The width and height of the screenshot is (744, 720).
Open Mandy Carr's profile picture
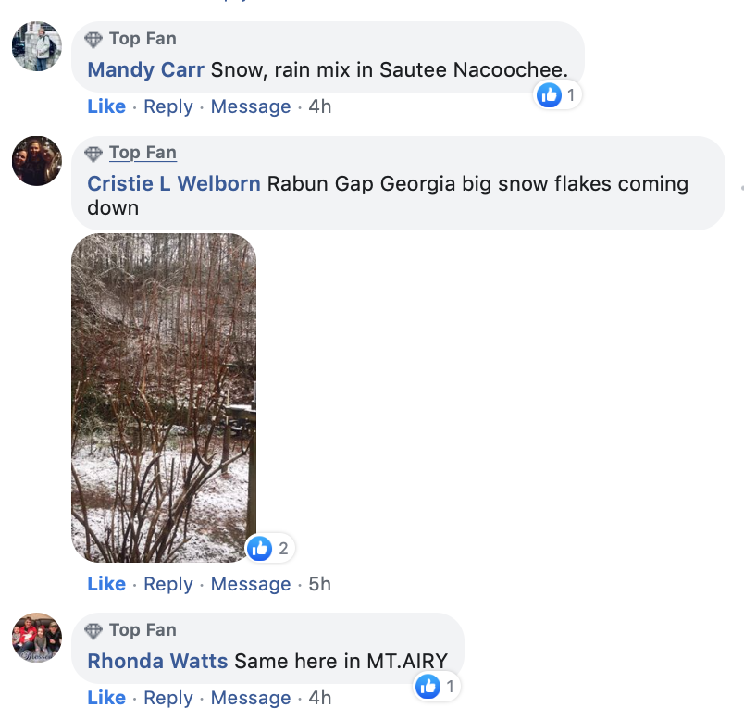[37, 46]
